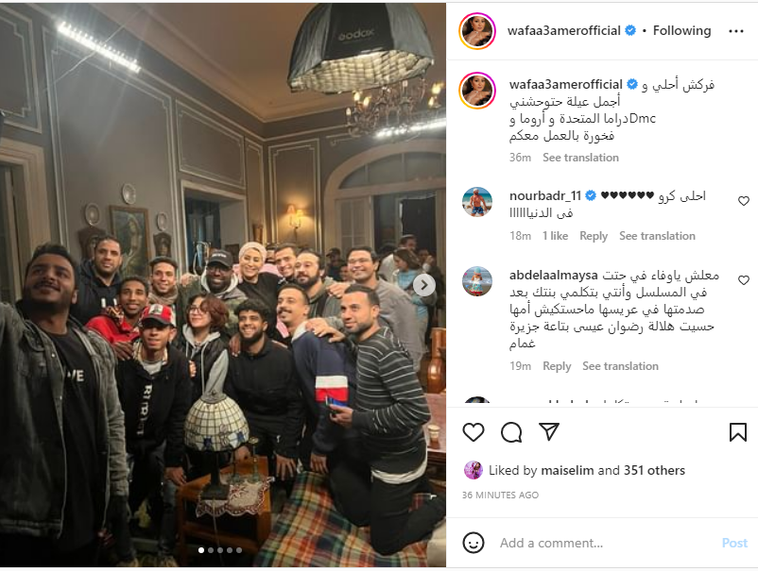
Task: Open abdelaalmaysa's avatar
Action: (x=477, y=281)
